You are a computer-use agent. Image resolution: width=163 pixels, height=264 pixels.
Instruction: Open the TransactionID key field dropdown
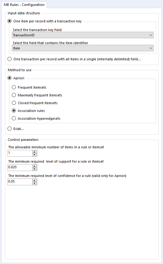point(83,35)
